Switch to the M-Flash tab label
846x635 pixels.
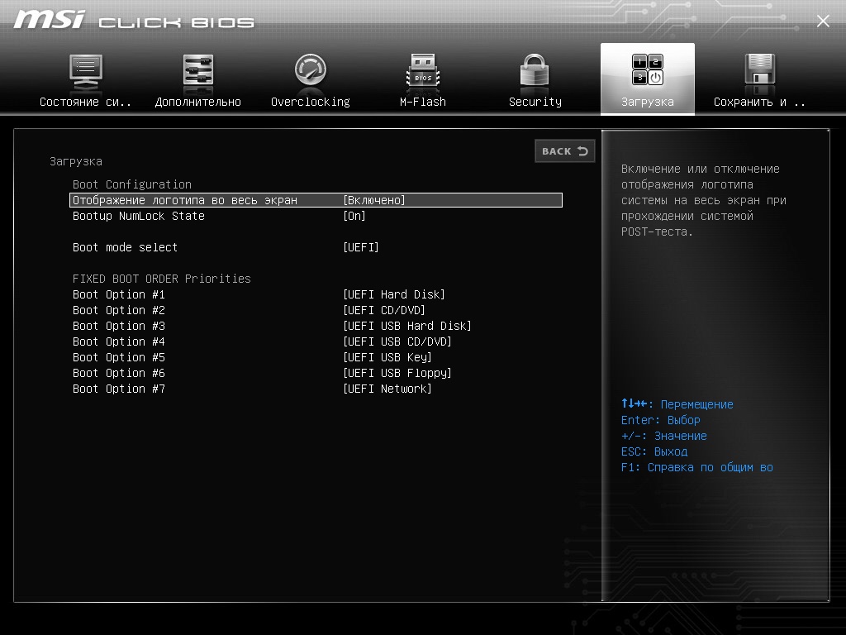(423, 102)
